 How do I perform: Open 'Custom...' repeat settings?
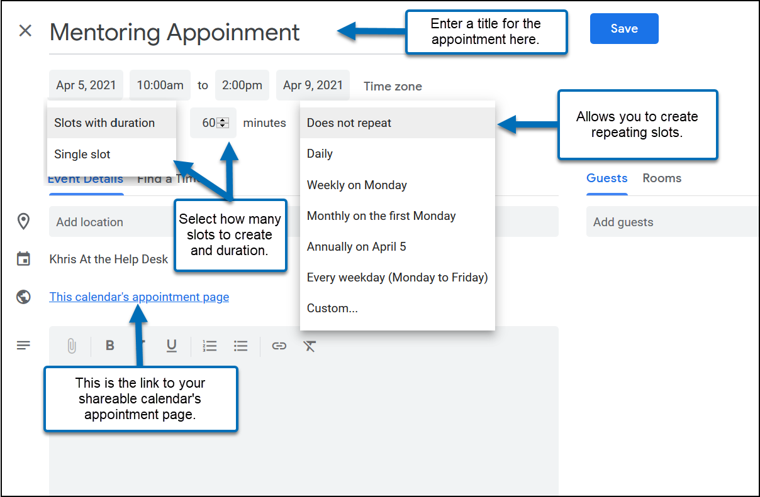tap(332, 308)
